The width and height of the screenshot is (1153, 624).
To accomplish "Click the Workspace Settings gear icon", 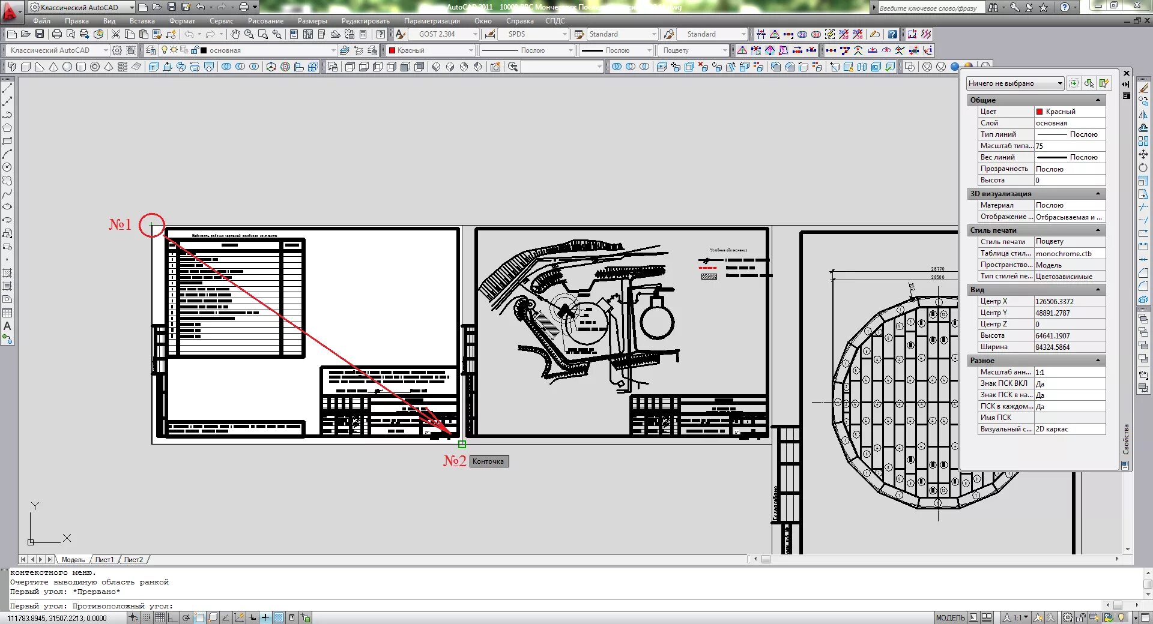I will 117,50.
